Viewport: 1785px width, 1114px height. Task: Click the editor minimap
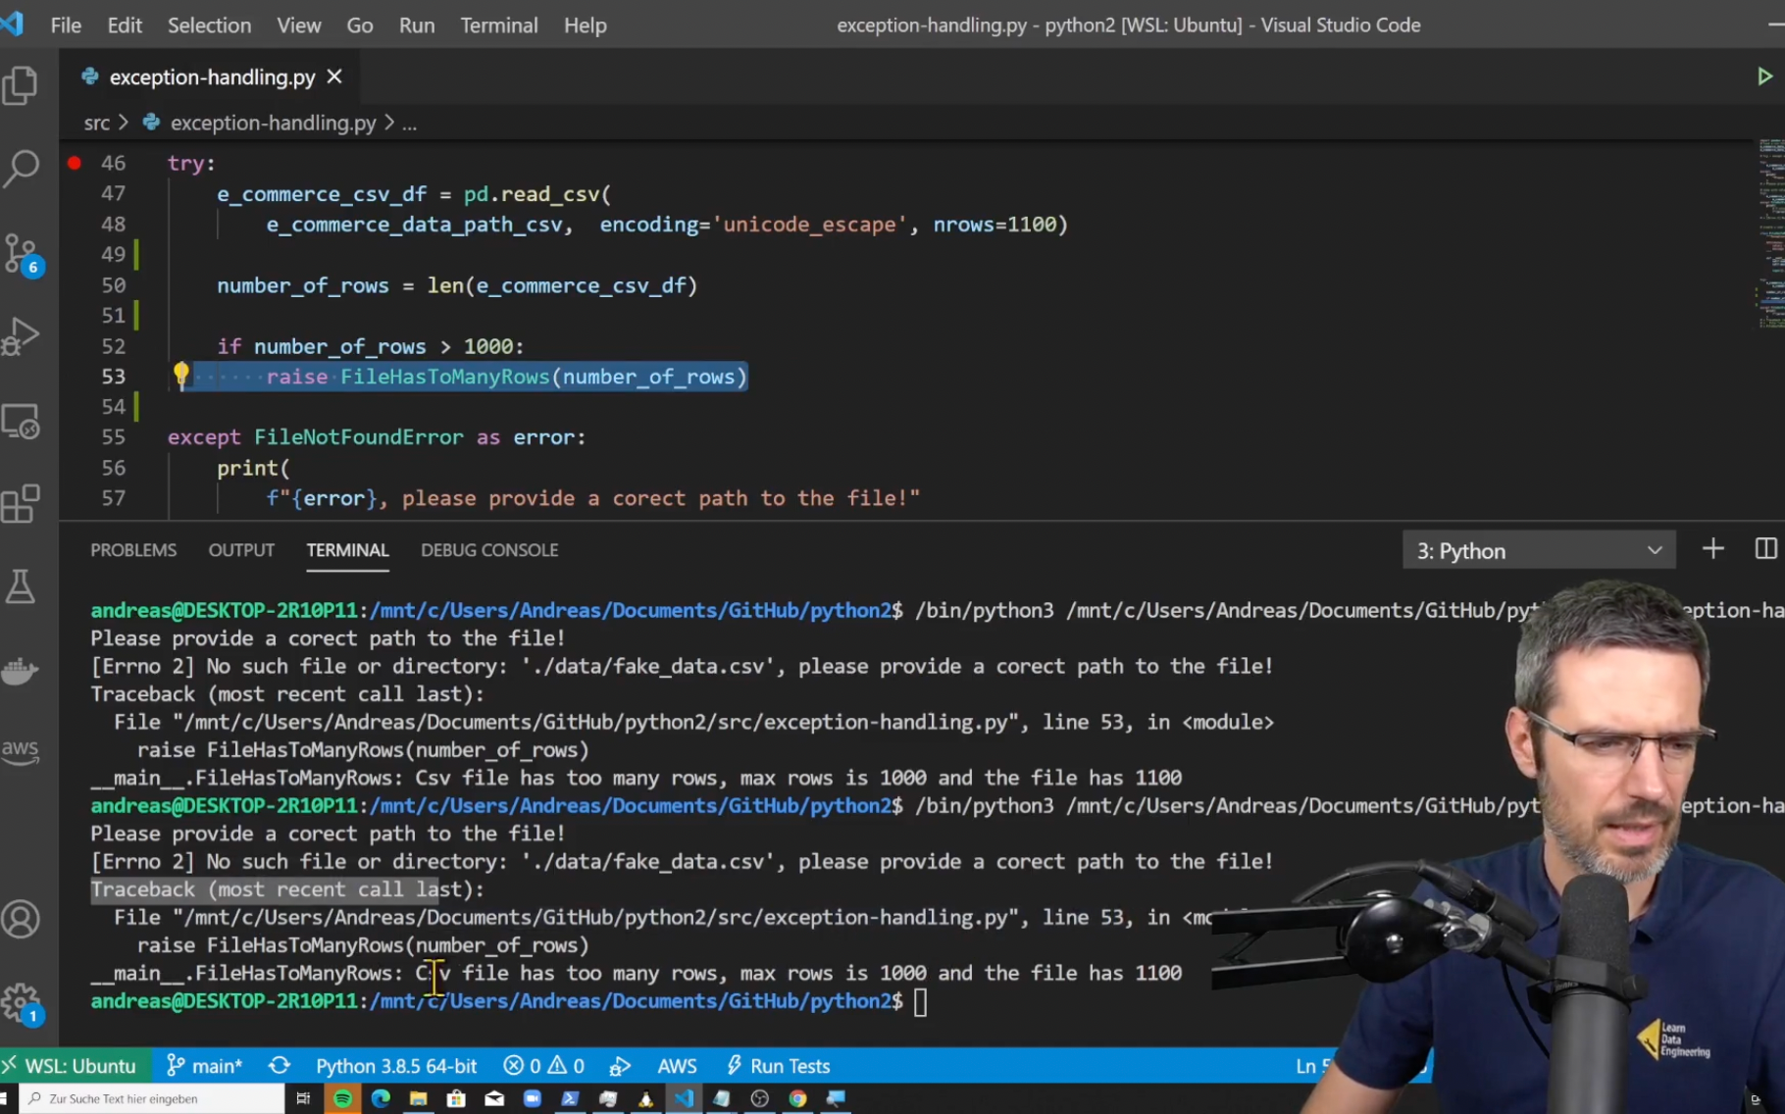tap(1769, 235)
